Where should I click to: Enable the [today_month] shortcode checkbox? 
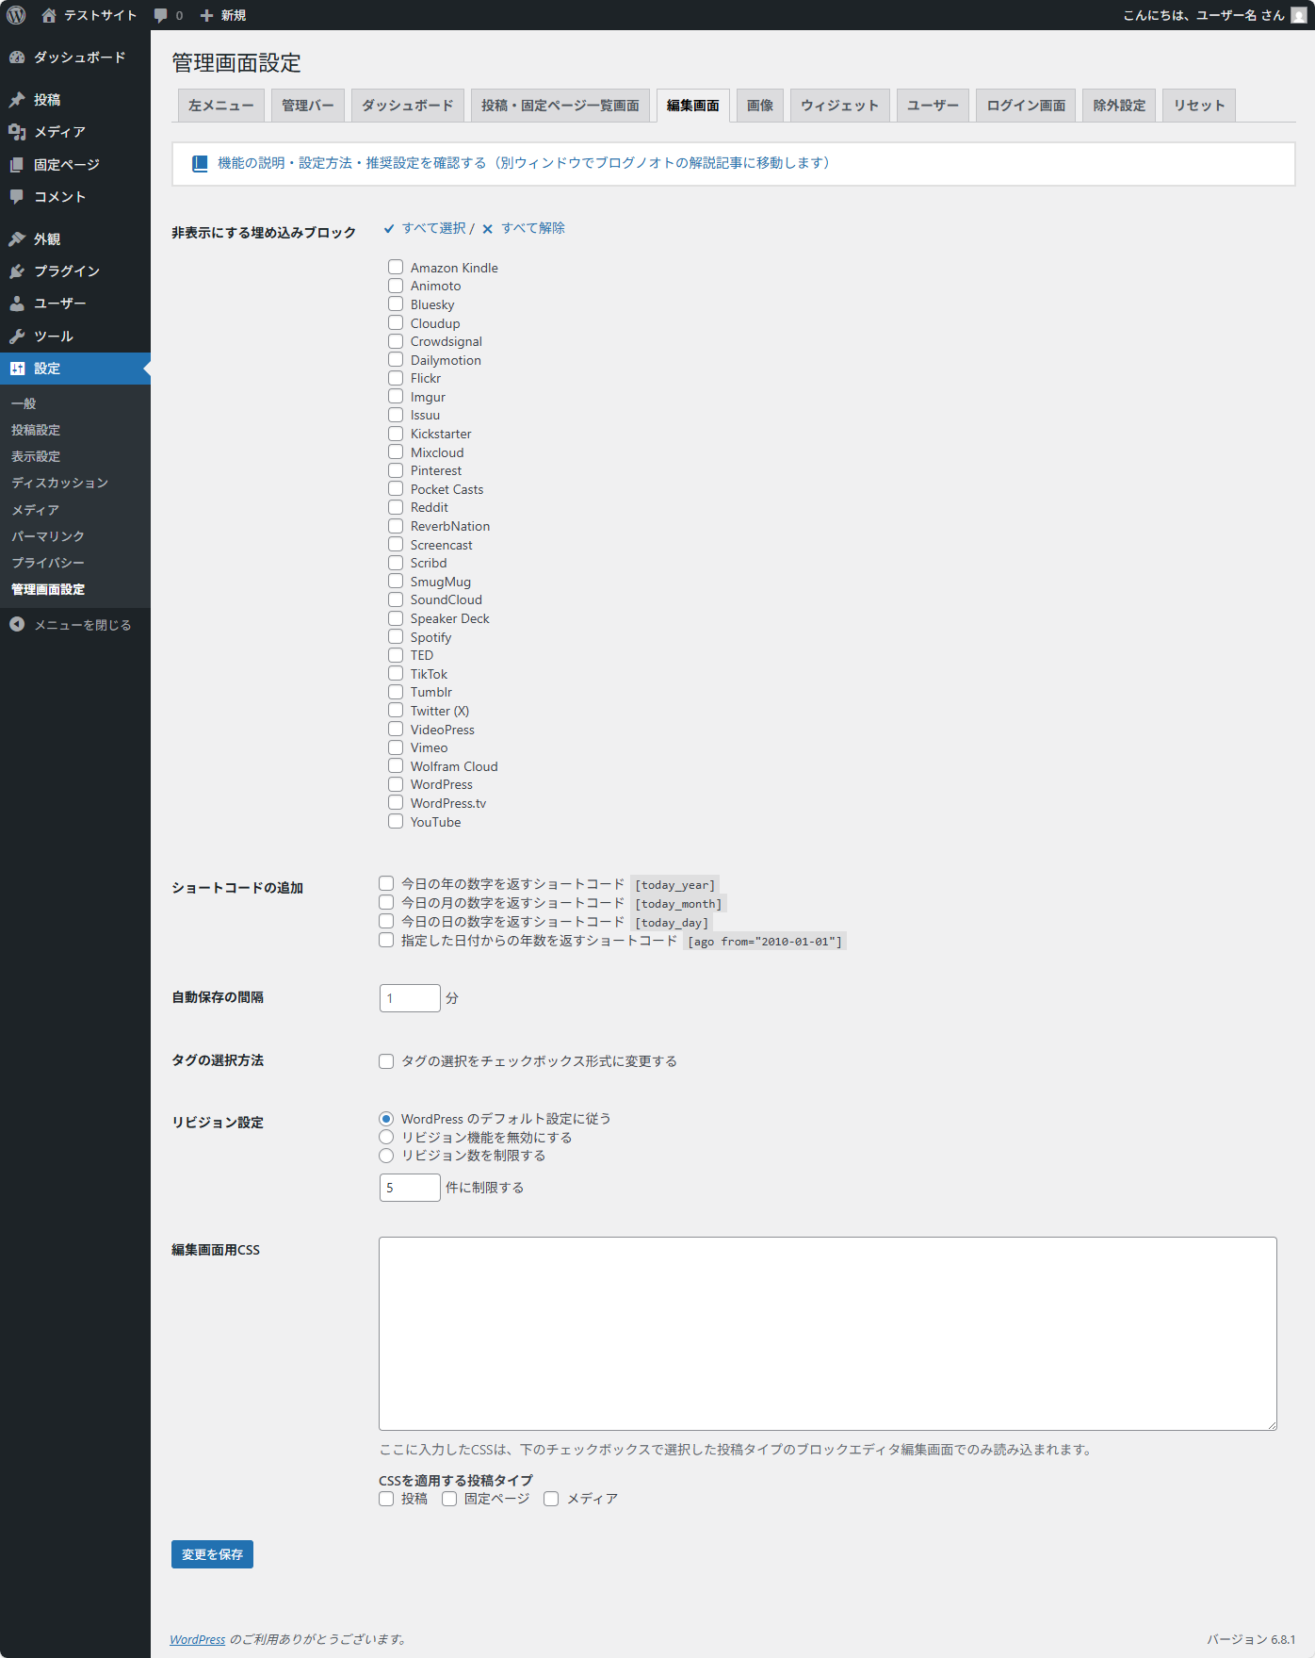(x=386, y=902)
